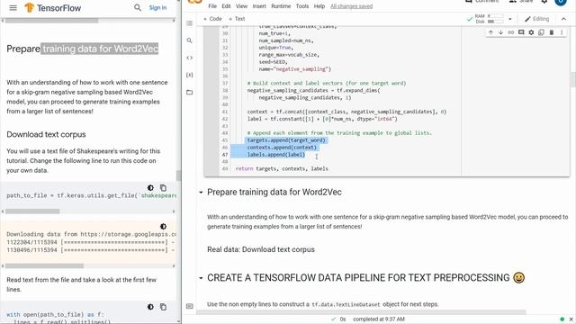
Task: Open the Help menu in Colab
Action: pos(319,6)
